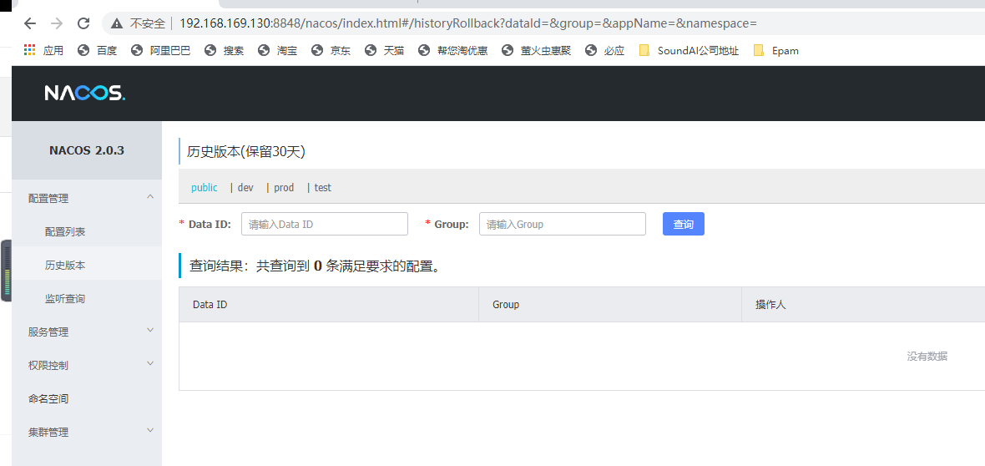Expand the 集群管理 menu

pyautogui.click(x=87, y=432)
